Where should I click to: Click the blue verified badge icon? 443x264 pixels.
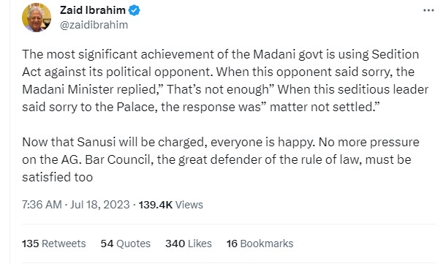click(135, 10)
